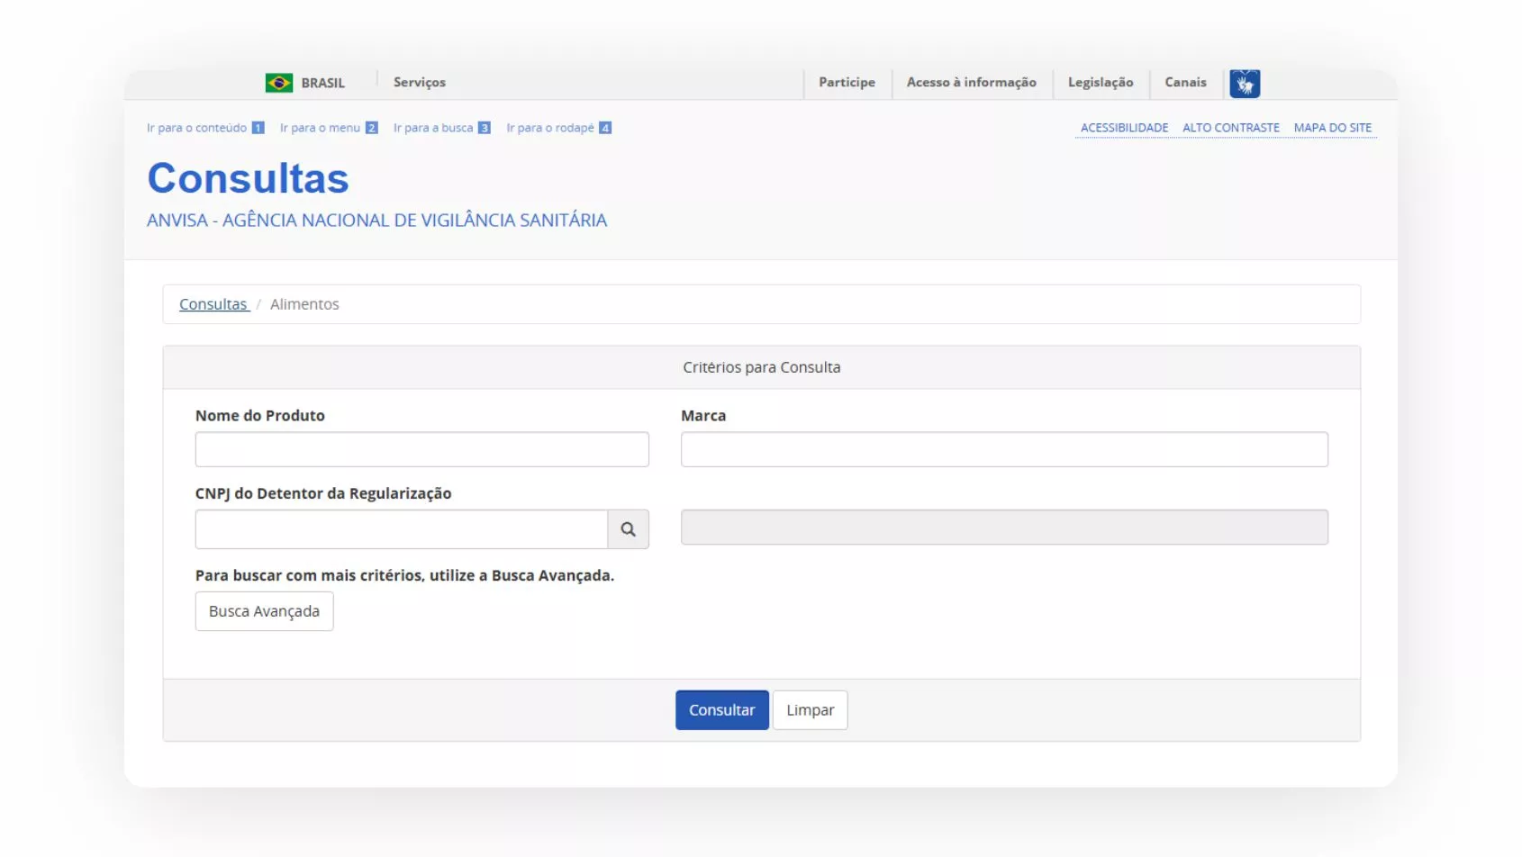Click the disabled grey company name field

pos(1004,528)
